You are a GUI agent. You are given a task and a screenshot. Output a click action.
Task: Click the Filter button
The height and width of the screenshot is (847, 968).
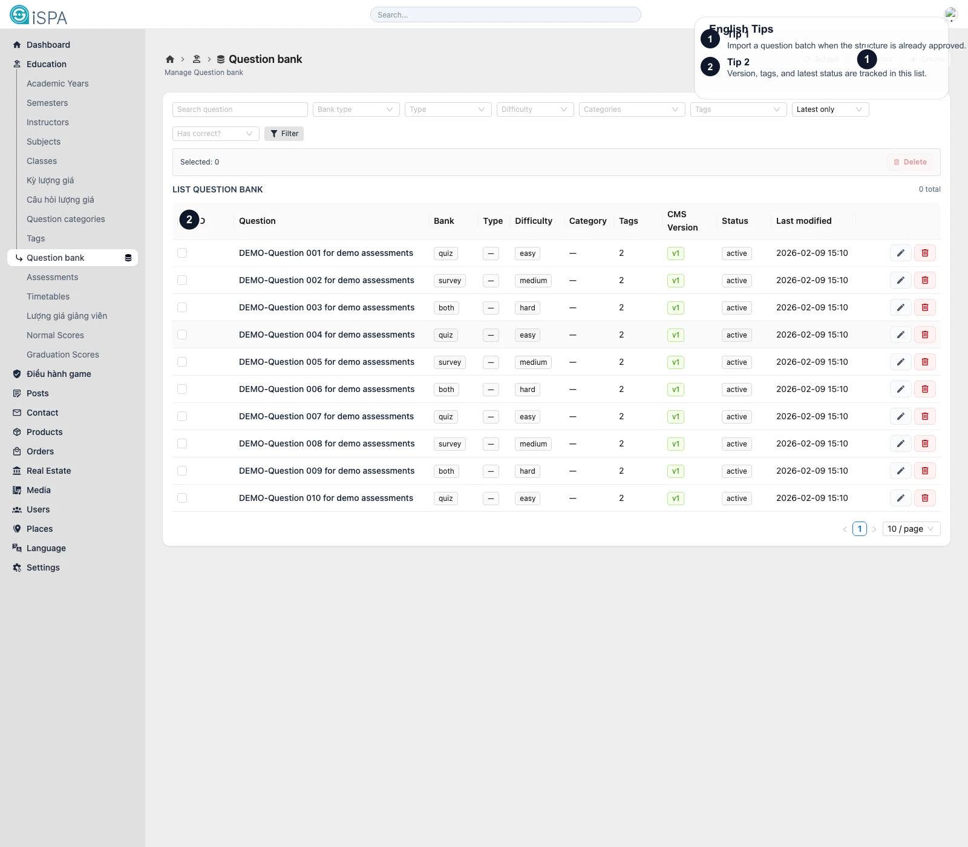point(284,134)
